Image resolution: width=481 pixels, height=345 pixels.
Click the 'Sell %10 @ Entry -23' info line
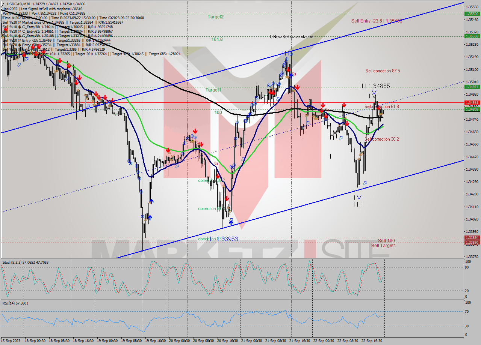click(57, 40)
